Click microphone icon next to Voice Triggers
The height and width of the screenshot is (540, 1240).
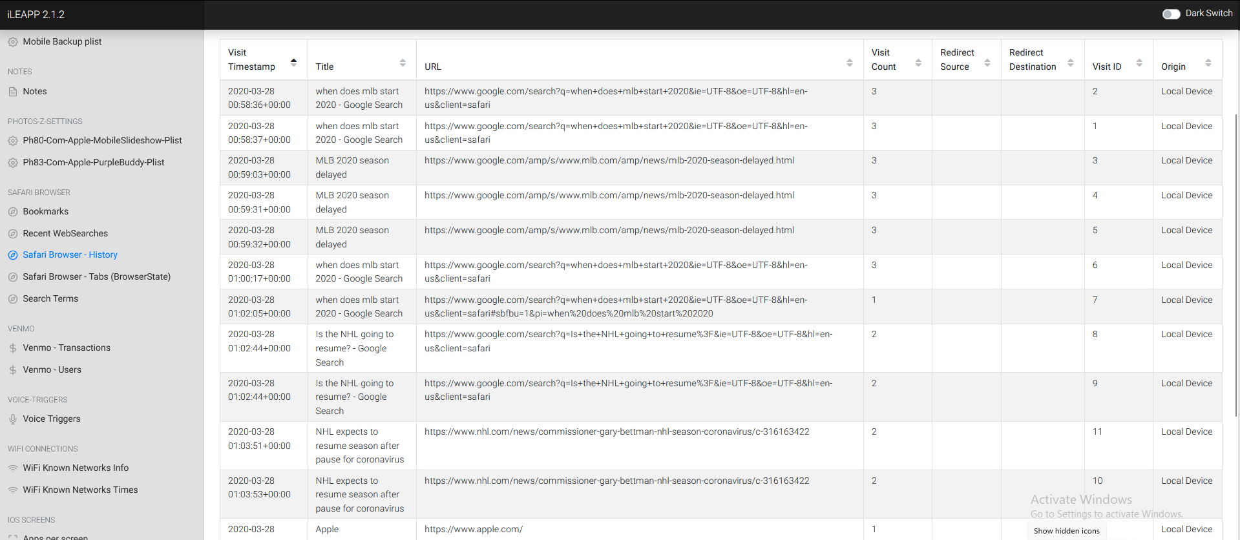point(13,419)
